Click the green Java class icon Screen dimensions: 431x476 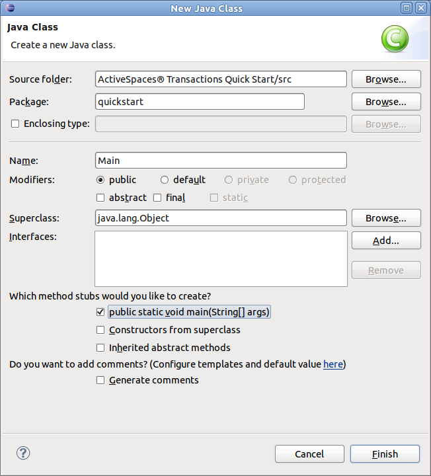[395, 38]
